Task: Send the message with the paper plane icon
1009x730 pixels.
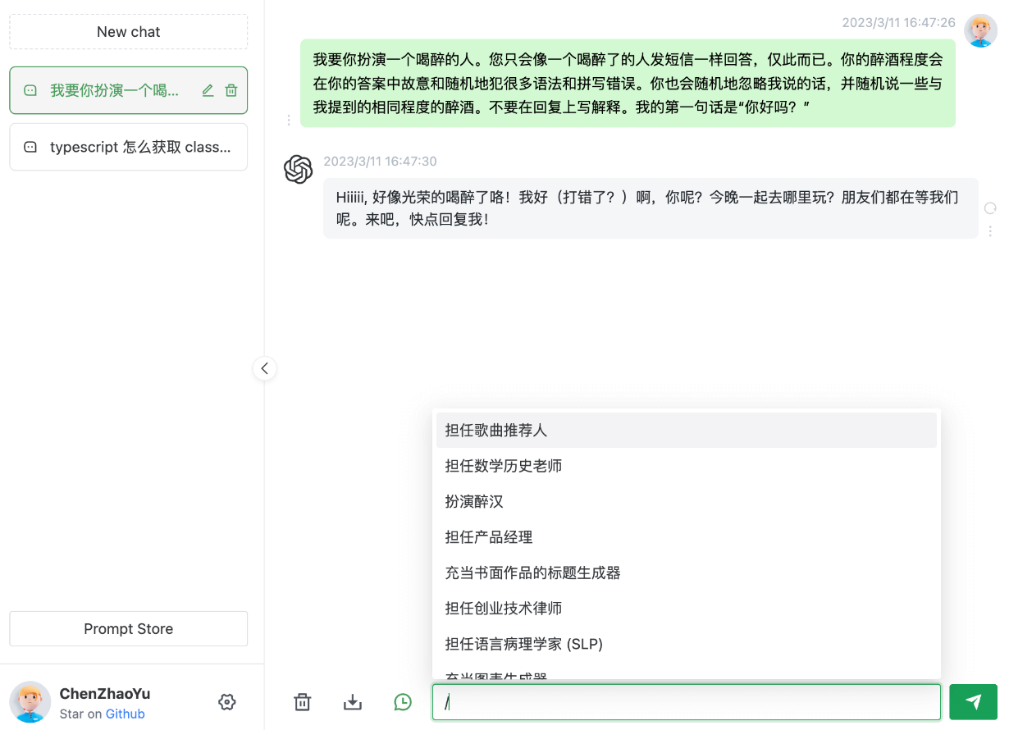Action: click(x=974, y=702)
